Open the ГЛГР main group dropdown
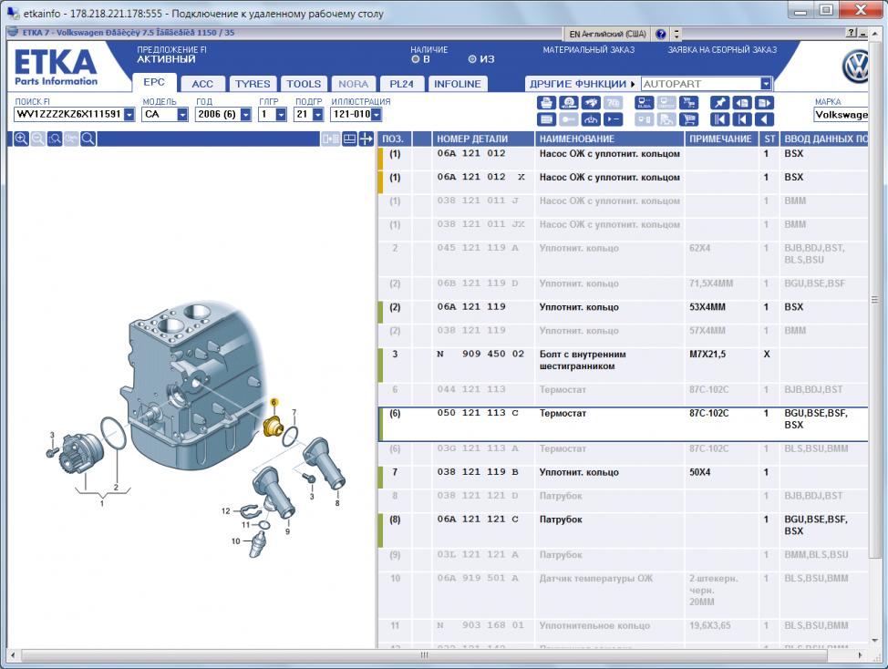Image resolution: width=888 pixels, height=669 pixels. (281, 114)
